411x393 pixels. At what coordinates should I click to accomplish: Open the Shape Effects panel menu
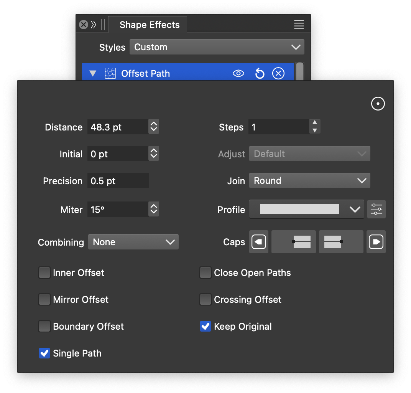click(299, 25)
